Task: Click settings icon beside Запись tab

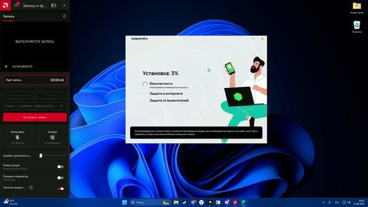Action: coord(64,16)
